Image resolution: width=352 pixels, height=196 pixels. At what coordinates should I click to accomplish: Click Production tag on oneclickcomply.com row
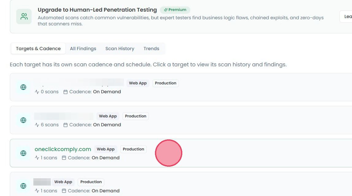pyautogui.click(x=133, y=149)
